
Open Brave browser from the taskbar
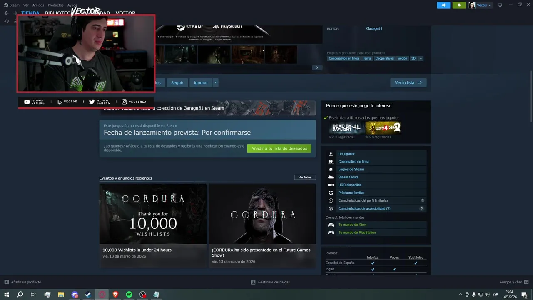click(x=115, y=295)
